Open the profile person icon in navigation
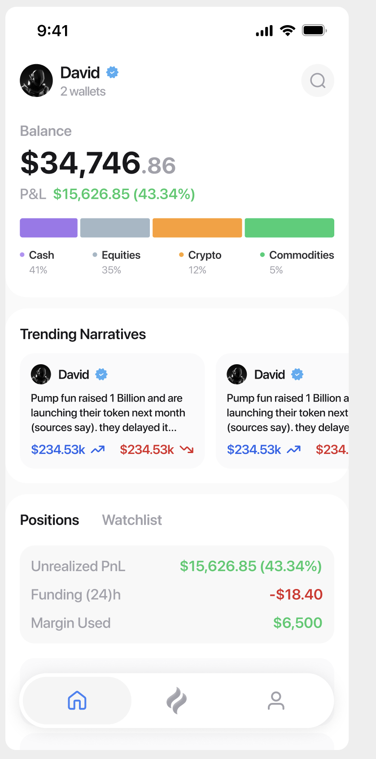376x759 pixels. [276, 700]
